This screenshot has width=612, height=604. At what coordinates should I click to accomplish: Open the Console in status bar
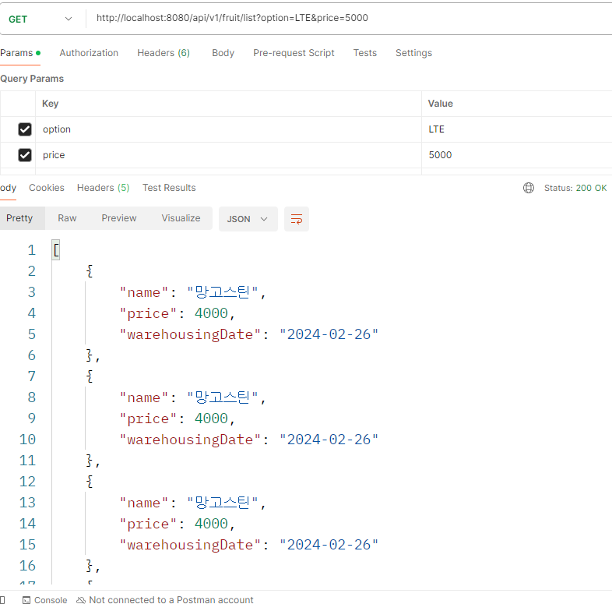click(45, 599)
